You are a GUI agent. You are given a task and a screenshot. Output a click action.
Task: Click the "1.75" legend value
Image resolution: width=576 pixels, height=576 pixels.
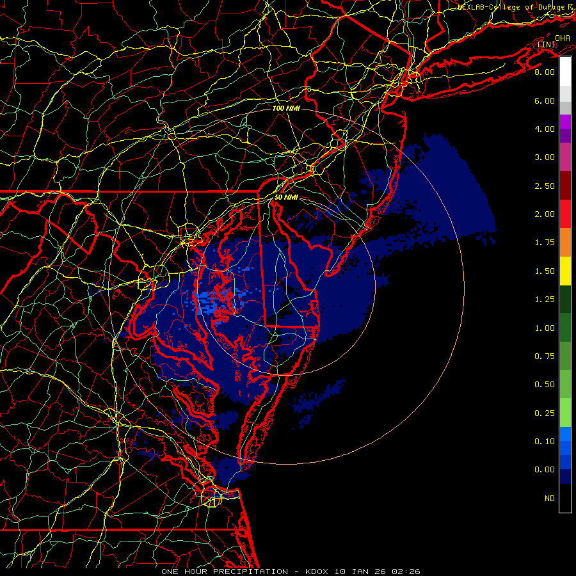545,243
